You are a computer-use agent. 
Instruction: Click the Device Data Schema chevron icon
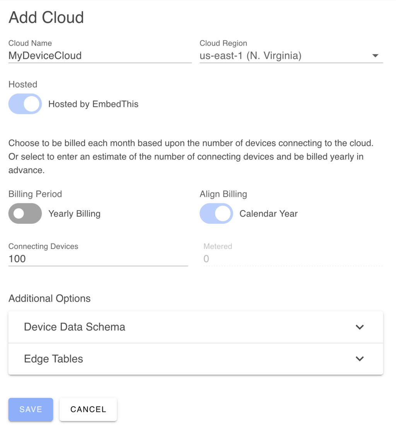click(360, 327)
